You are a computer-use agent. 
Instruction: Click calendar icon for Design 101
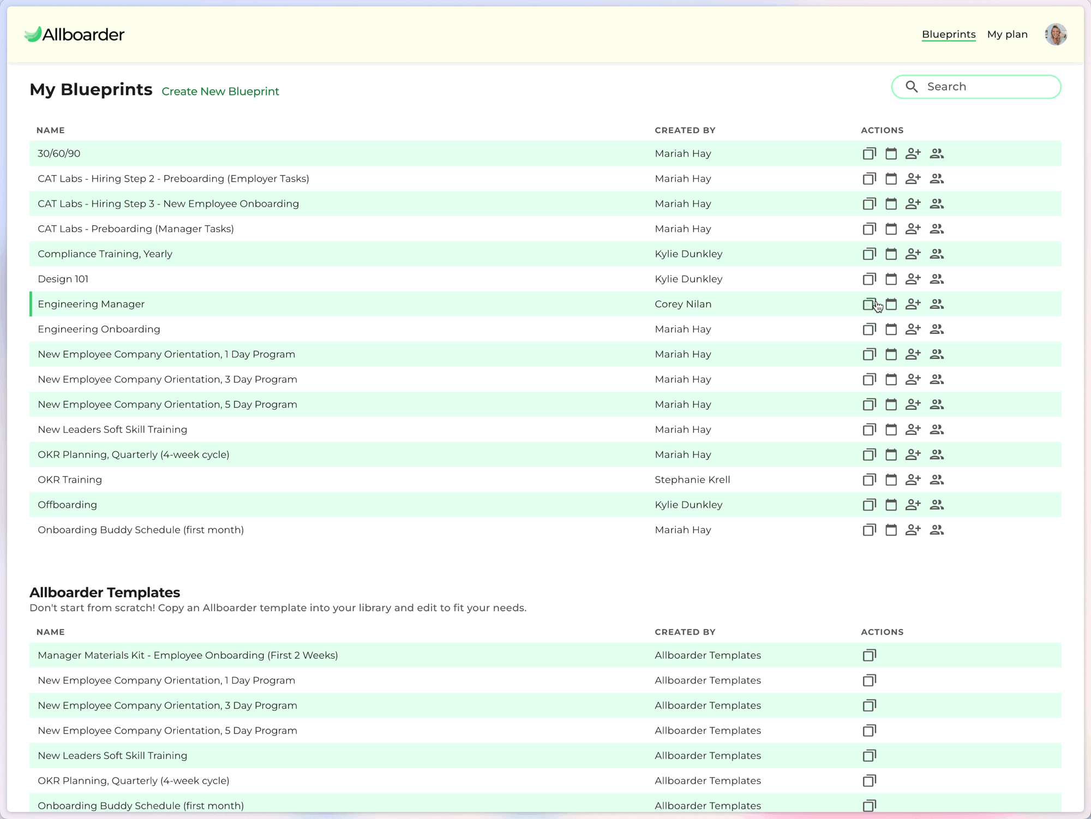click(x=891, y=279)
